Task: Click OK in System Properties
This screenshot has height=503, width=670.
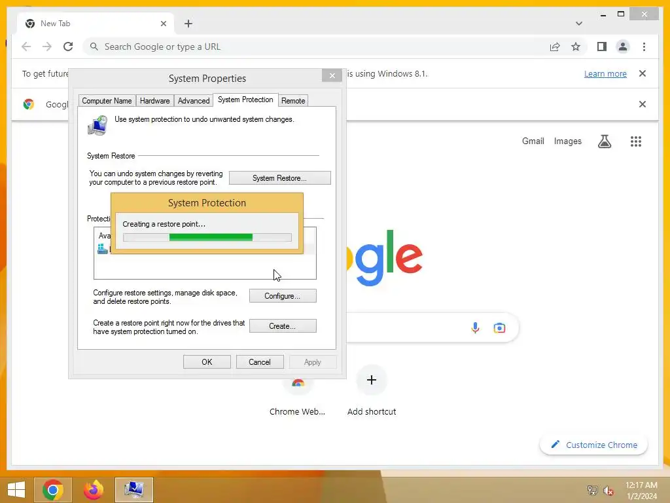Action: [x=207, y=362]
